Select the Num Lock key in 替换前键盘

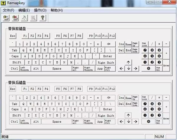(145, 44)
